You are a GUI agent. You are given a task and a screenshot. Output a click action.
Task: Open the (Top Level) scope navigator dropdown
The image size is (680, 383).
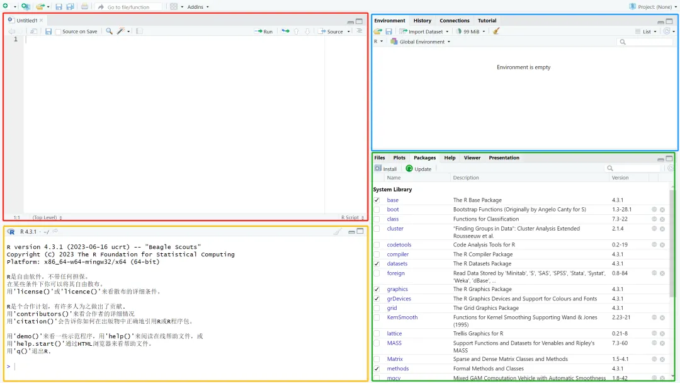(x=47, y=217)
